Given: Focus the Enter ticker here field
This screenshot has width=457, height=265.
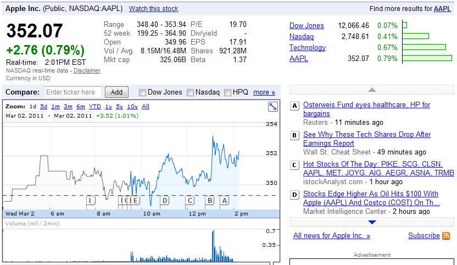Looking at the screenshot, I should coord(73,92).
